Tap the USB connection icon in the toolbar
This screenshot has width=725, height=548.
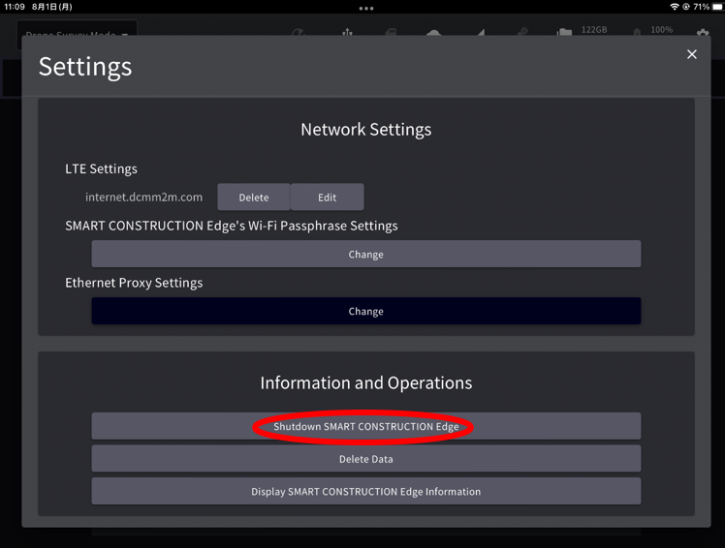tap(347, 32)
